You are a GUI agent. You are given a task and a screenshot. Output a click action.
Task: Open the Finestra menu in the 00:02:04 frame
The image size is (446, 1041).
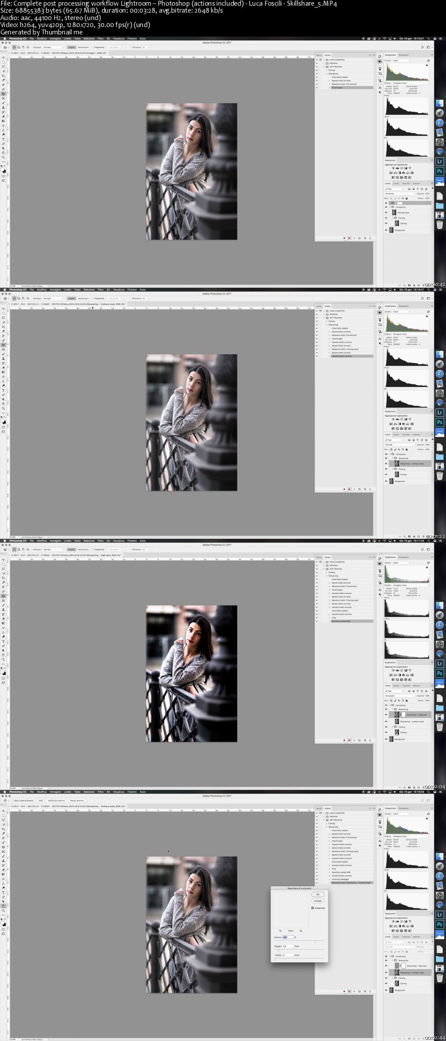(132, 541)
